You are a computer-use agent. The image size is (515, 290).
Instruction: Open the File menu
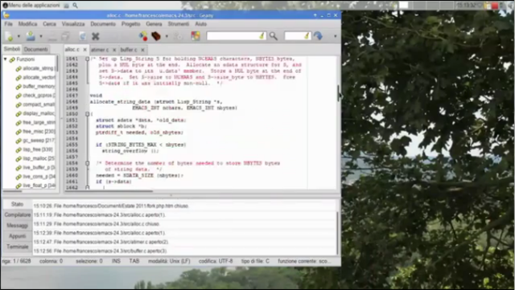pyautogui.click(x=9, y=24)
